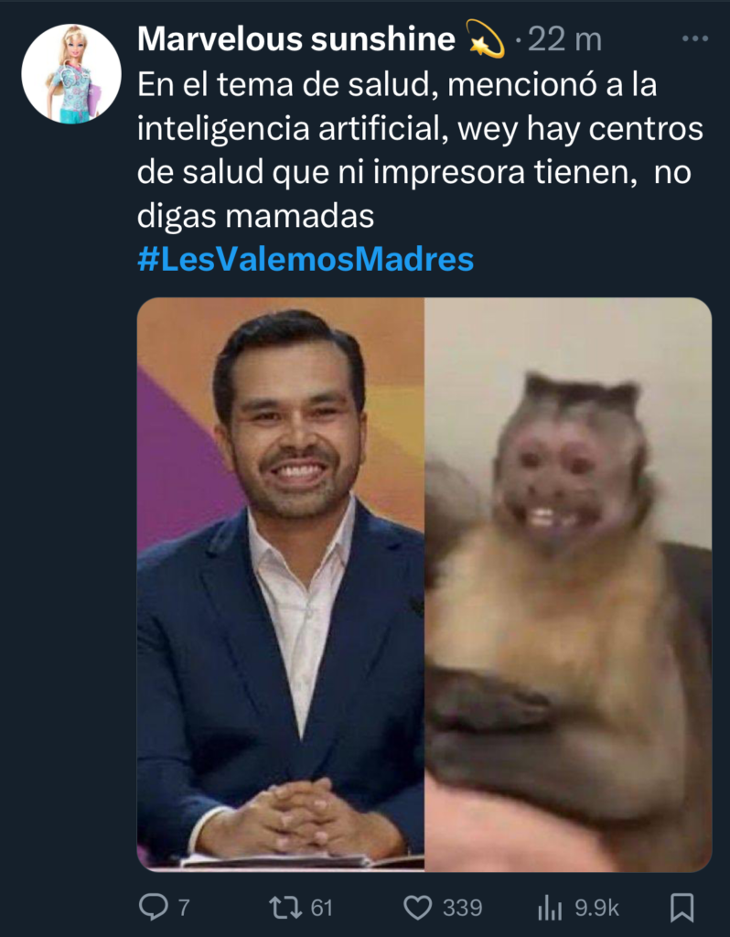Image resolution: width=730 pixels, height=937 pixels.
Task: Enlarge the grinning monkey photo
Action: tap(568, 585)
